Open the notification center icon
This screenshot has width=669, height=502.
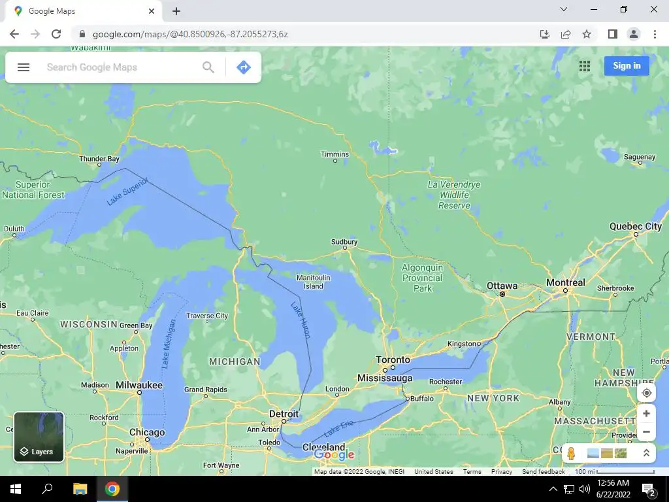(x=649, y=489)
